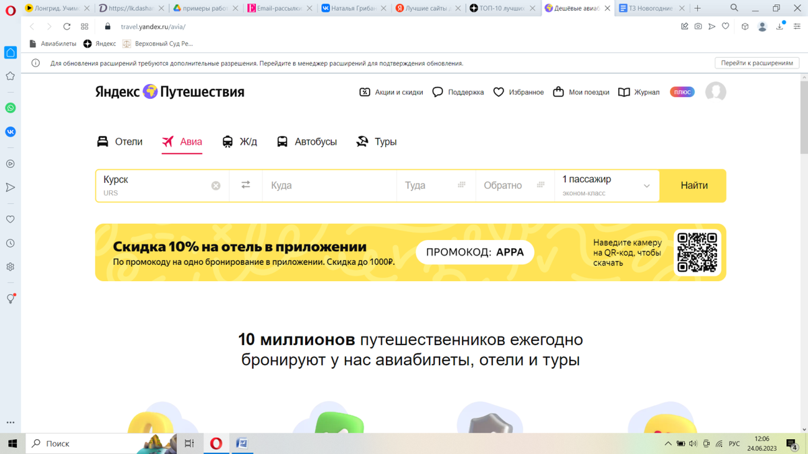The image size is (808, 454).
Task: Click the QR code in the banner
Action: pyautogui.click(x=698, y=252)
